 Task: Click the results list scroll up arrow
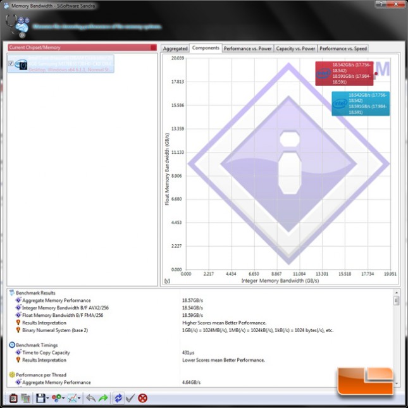tap(397, 292)
